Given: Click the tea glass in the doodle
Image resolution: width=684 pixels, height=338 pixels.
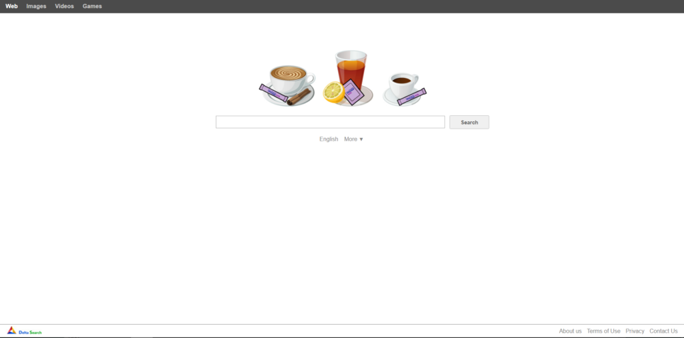Looking at the screenshot, I should pyautogui.click(x=351, y=70).
